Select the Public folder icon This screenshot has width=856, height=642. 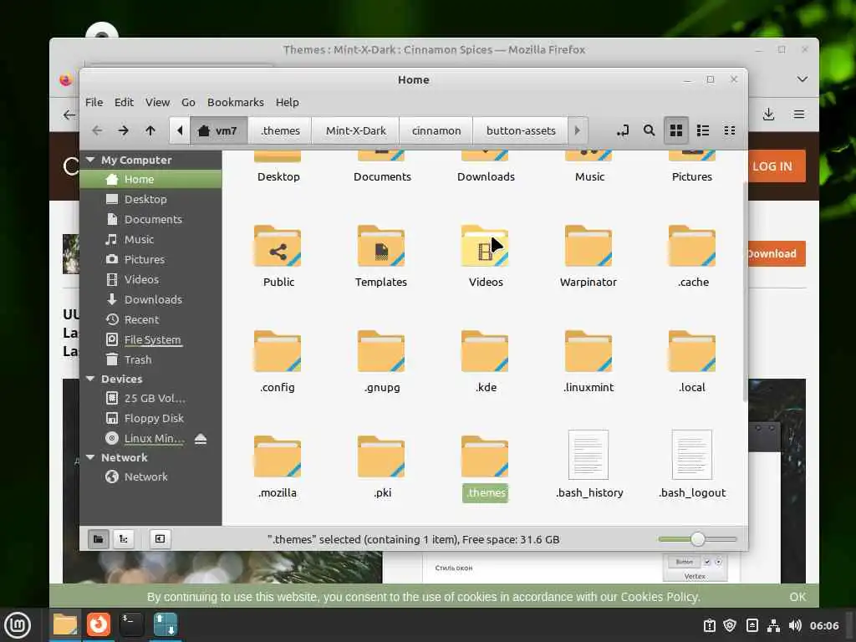(x=278, y=247)
